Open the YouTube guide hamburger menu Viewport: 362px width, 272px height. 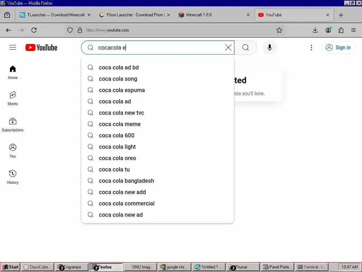(x=13, y=47)
